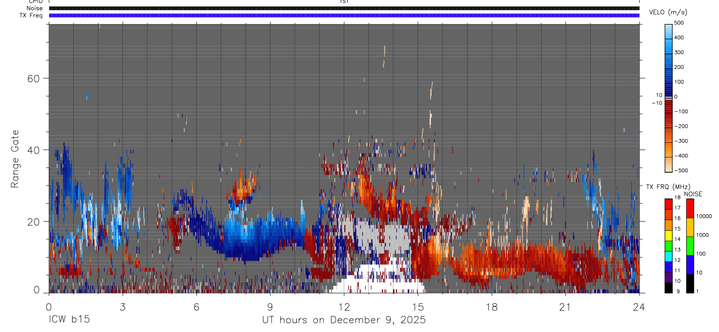Screen dimensions: 719x332
Task: Click the 'TX Freq' row label
Action: click(x=32, y=15)
